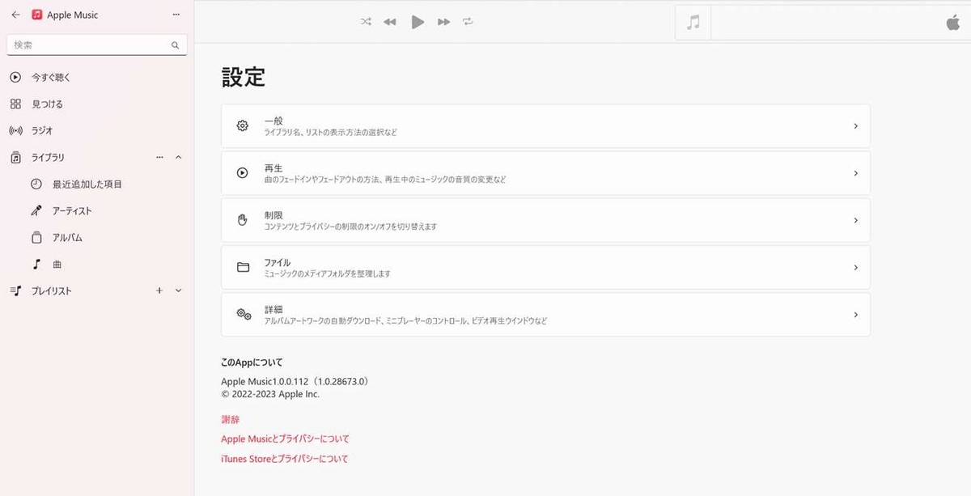Click the back arrow in title bar
Screen dimensions: 971x496
click(15, 15)
